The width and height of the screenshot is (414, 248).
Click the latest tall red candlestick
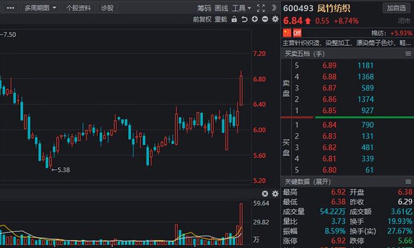click(x=241, y=90)
